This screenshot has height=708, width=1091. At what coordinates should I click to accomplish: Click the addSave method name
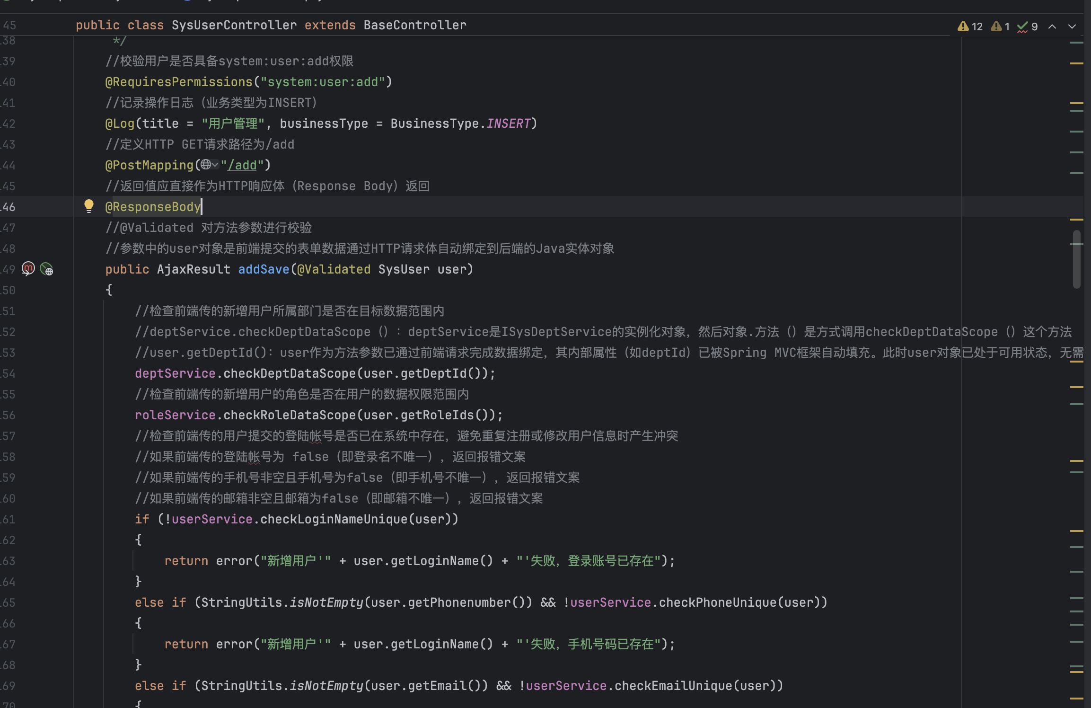tap(264, 269)
